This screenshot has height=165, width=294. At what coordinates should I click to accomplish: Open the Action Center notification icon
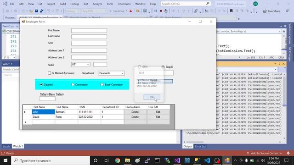(286, 160)
